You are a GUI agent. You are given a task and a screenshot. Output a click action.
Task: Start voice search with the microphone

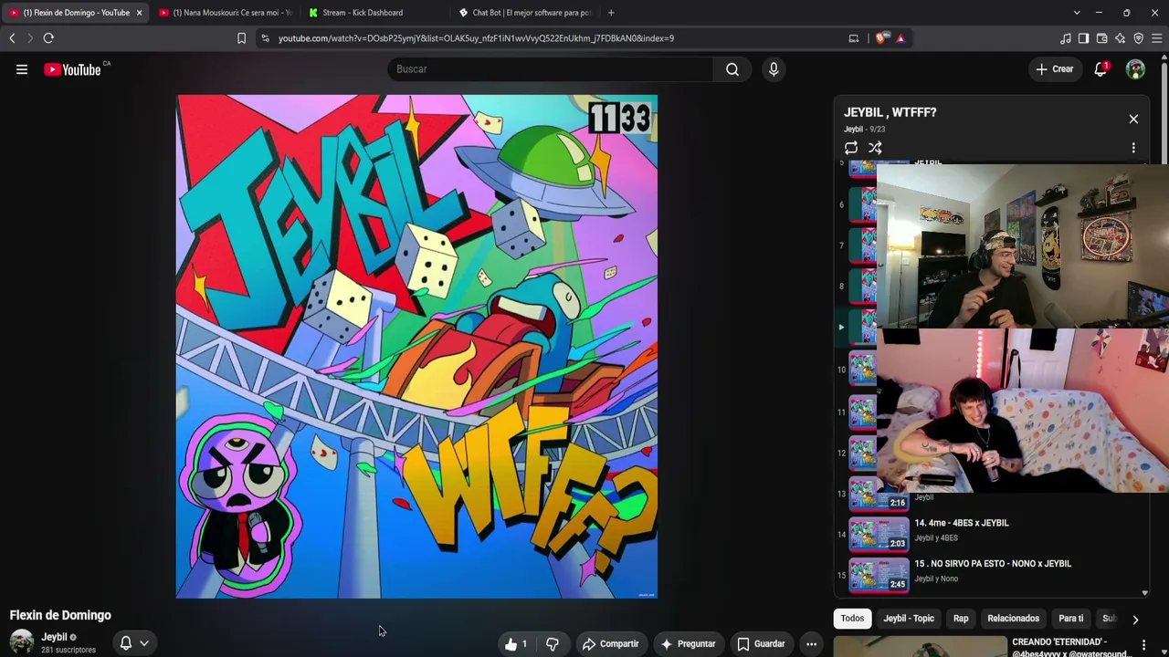coord(774,69)
